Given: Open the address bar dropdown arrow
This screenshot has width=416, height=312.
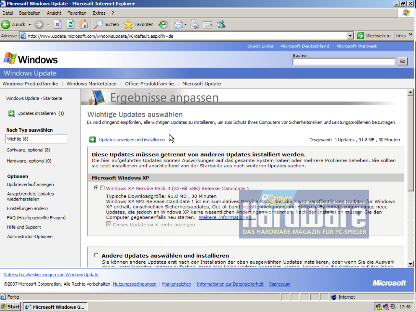Looking at the screenshot, I should tap(350, 36).
